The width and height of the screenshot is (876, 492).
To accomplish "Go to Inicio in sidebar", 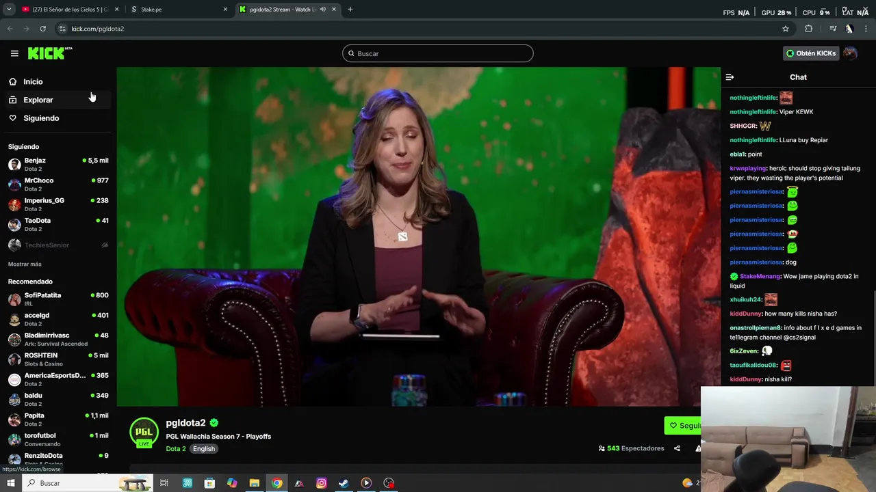I will [x=33, y=81].
